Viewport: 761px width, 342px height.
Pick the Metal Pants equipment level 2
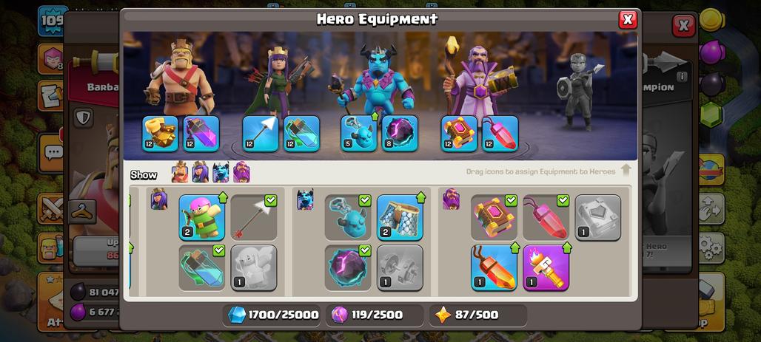pos(400,217)
